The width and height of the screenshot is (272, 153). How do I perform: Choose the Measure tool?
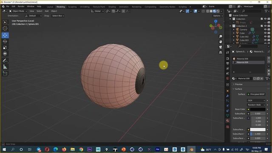pos(5,67)
